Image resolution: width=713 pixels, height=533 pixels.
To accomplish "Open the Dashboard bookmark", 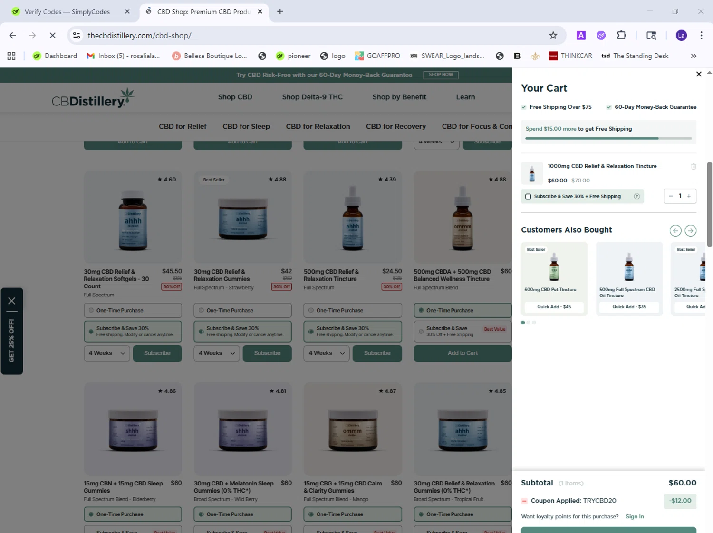I will (x=55, y=56).
